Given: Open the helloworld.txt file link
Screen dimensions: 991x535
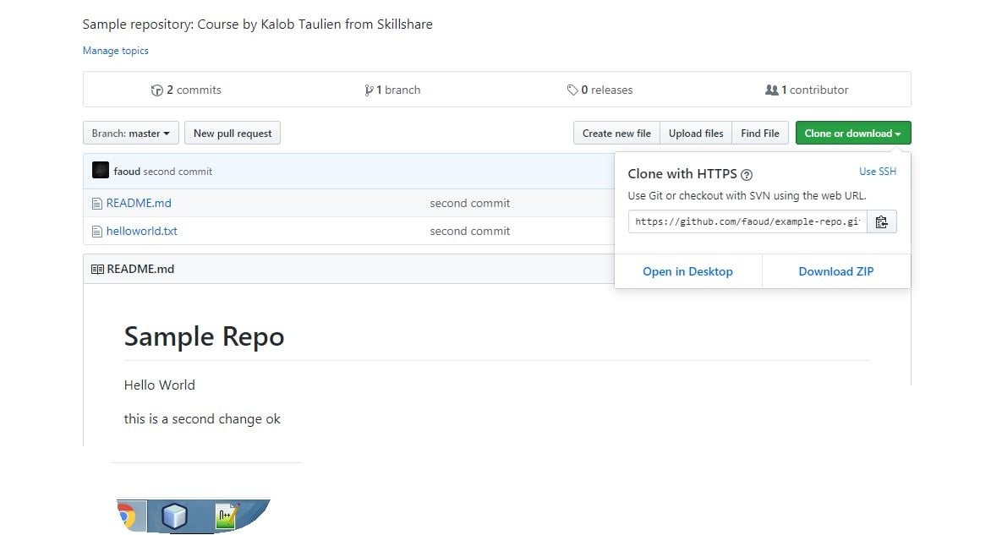Looking at the screenshot, I should point(141,232).
